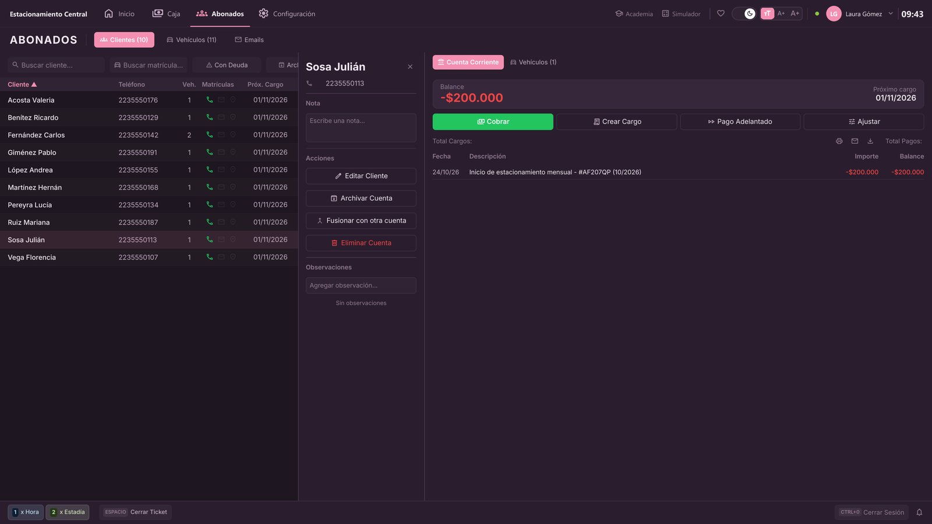Sort the list by Cliente column
The width and height of the screenshot is (932, 524).
click(22, 84)
